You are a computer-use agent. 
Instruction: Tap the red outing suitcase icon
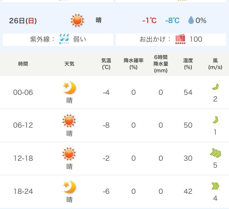tap(180, 39)
